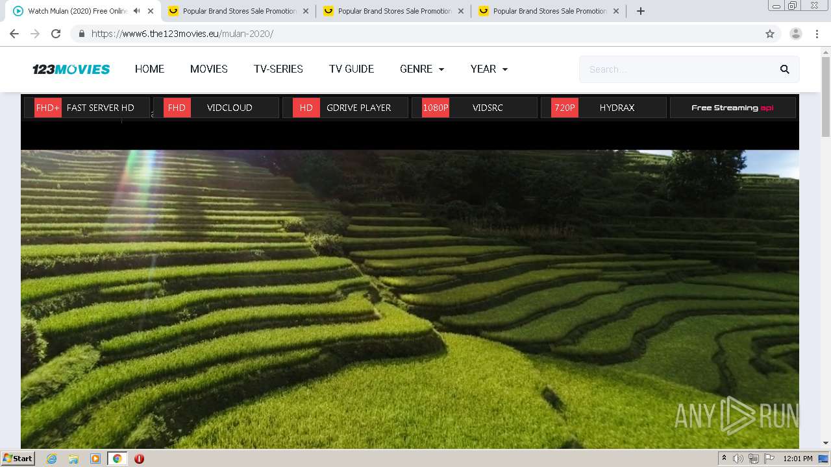Screen dimensions: 831x467
Task: Open TV-SERIES section
Action: [279, 69]
